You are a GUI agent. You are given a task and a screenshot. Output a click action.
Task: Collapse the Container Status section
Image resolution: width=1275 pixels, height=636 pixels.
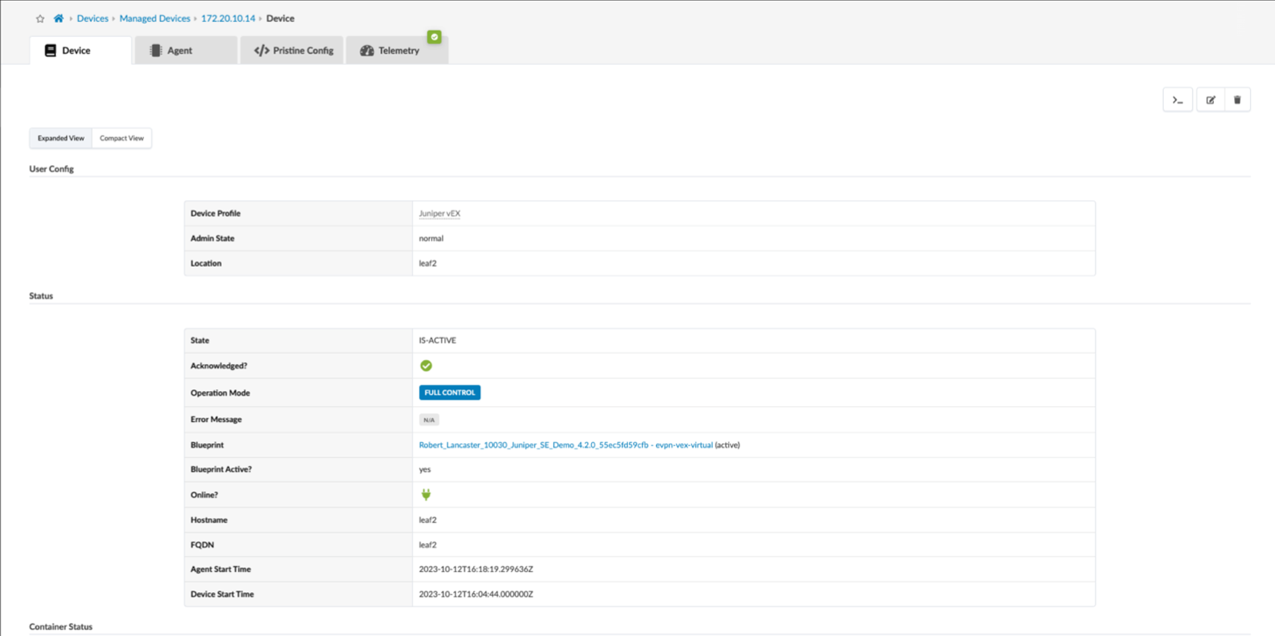(60, 626)
